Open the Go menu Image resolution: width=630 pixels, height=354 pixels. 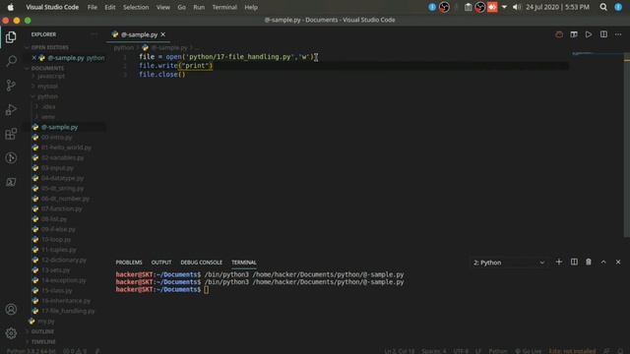tap(181, 7)
